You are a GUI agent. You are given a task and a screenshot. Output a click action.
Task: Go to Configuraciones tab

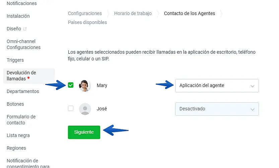pyautogui.click(x=85, y=13)
